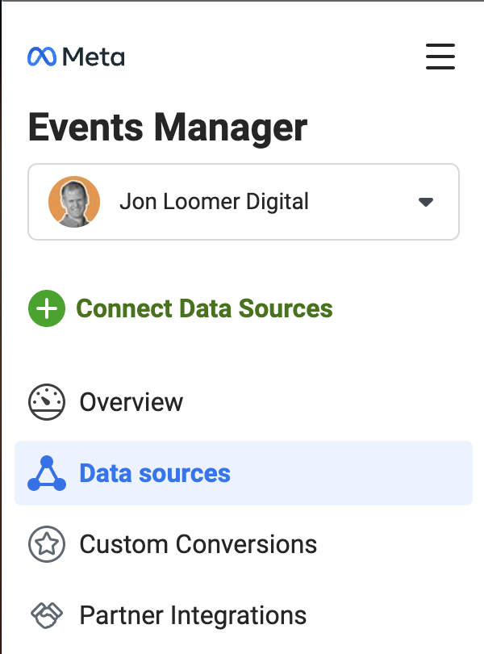Click the Jon Loomer Digital name text
This screenshot has height=654, width=484.
pyautogui.click(x=215, y=202)
